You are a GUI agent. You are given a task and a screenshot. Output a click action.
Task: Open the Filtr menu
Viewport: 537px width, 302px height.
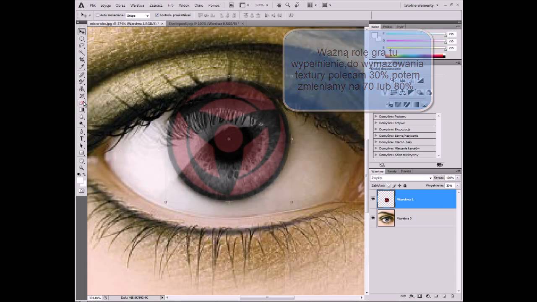tap(171, 5)
